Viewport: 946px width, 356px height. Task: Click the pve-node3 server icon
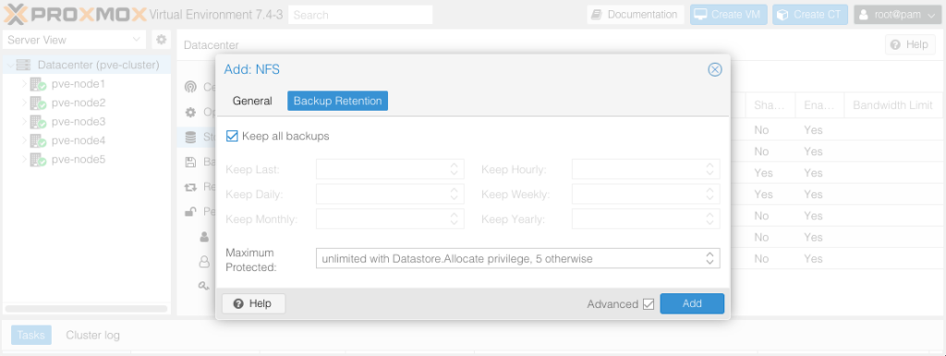[38, 123]
